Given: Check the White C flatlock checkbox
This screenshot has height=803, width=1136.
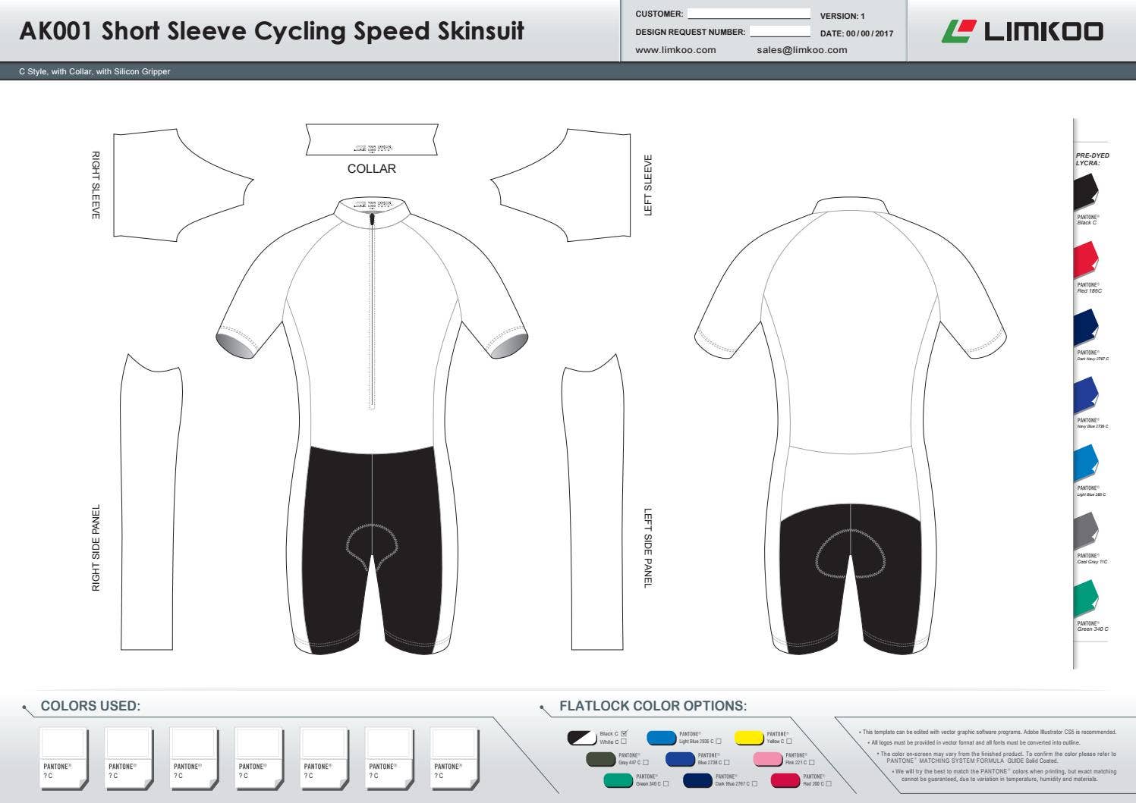Looking at the screenshot, I should click(x=624, y=742).
